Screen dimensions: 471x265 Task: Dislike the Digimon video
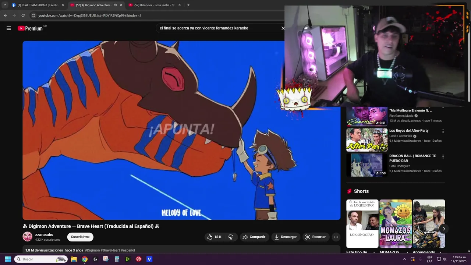pos(231,237)
